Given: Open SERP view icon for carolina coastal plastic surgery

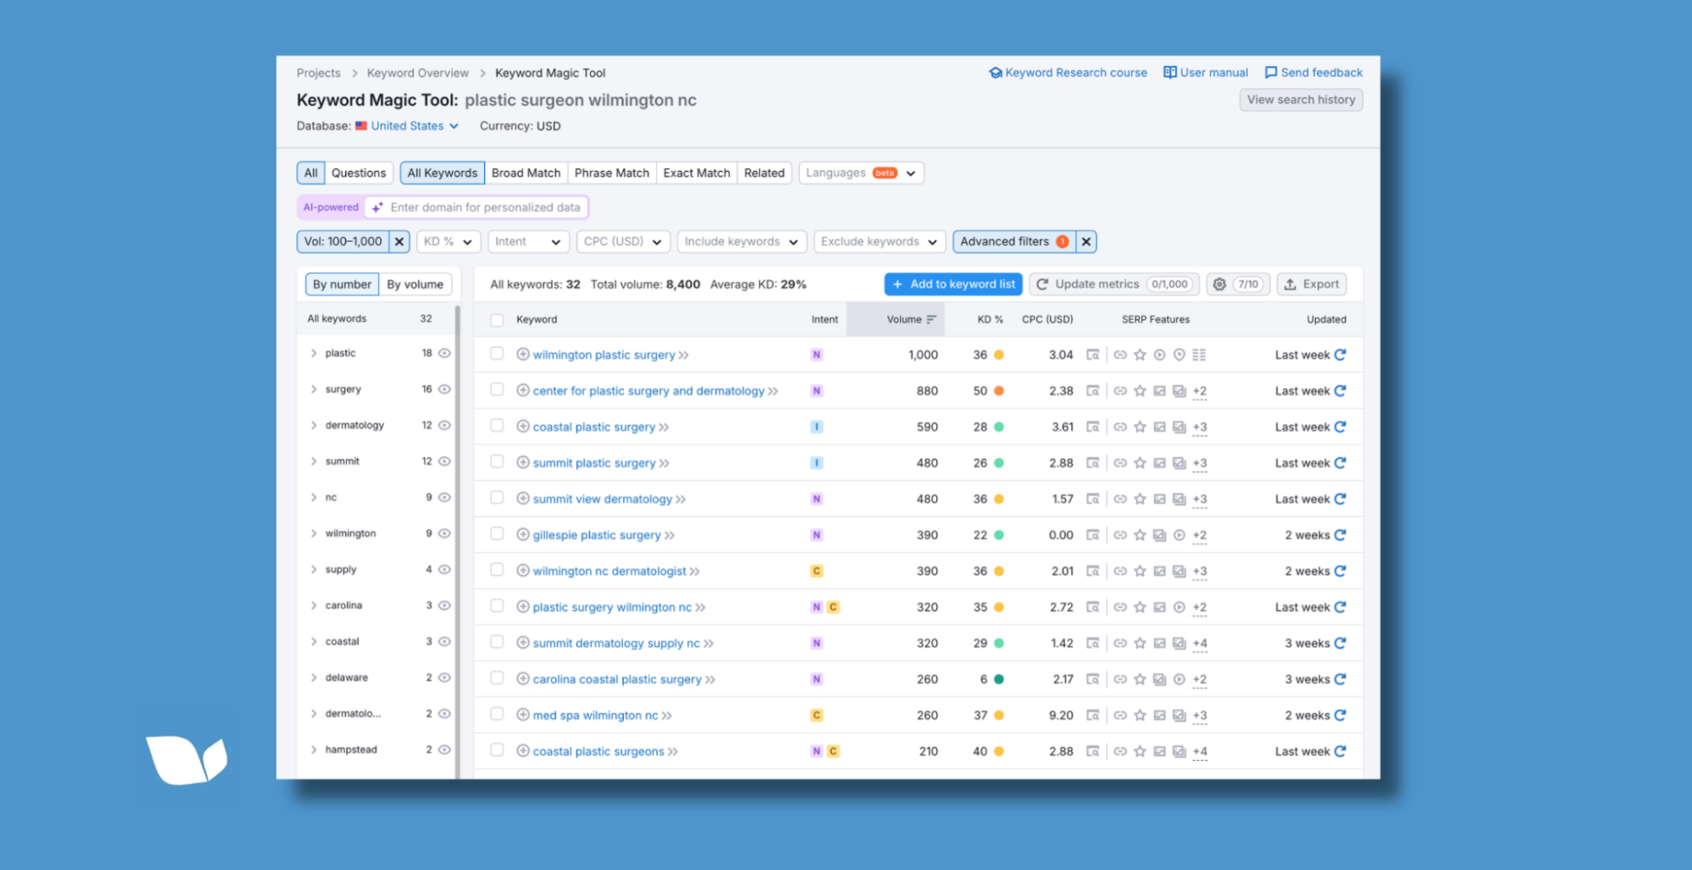Looking at the screenshot, I should [1093, 680].
